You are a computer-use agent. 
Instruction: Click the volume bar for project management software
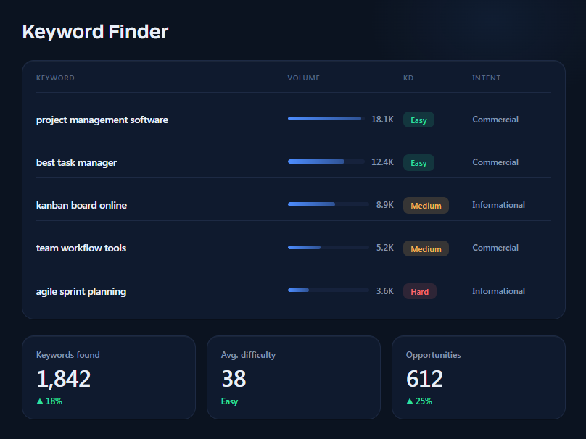326,119
